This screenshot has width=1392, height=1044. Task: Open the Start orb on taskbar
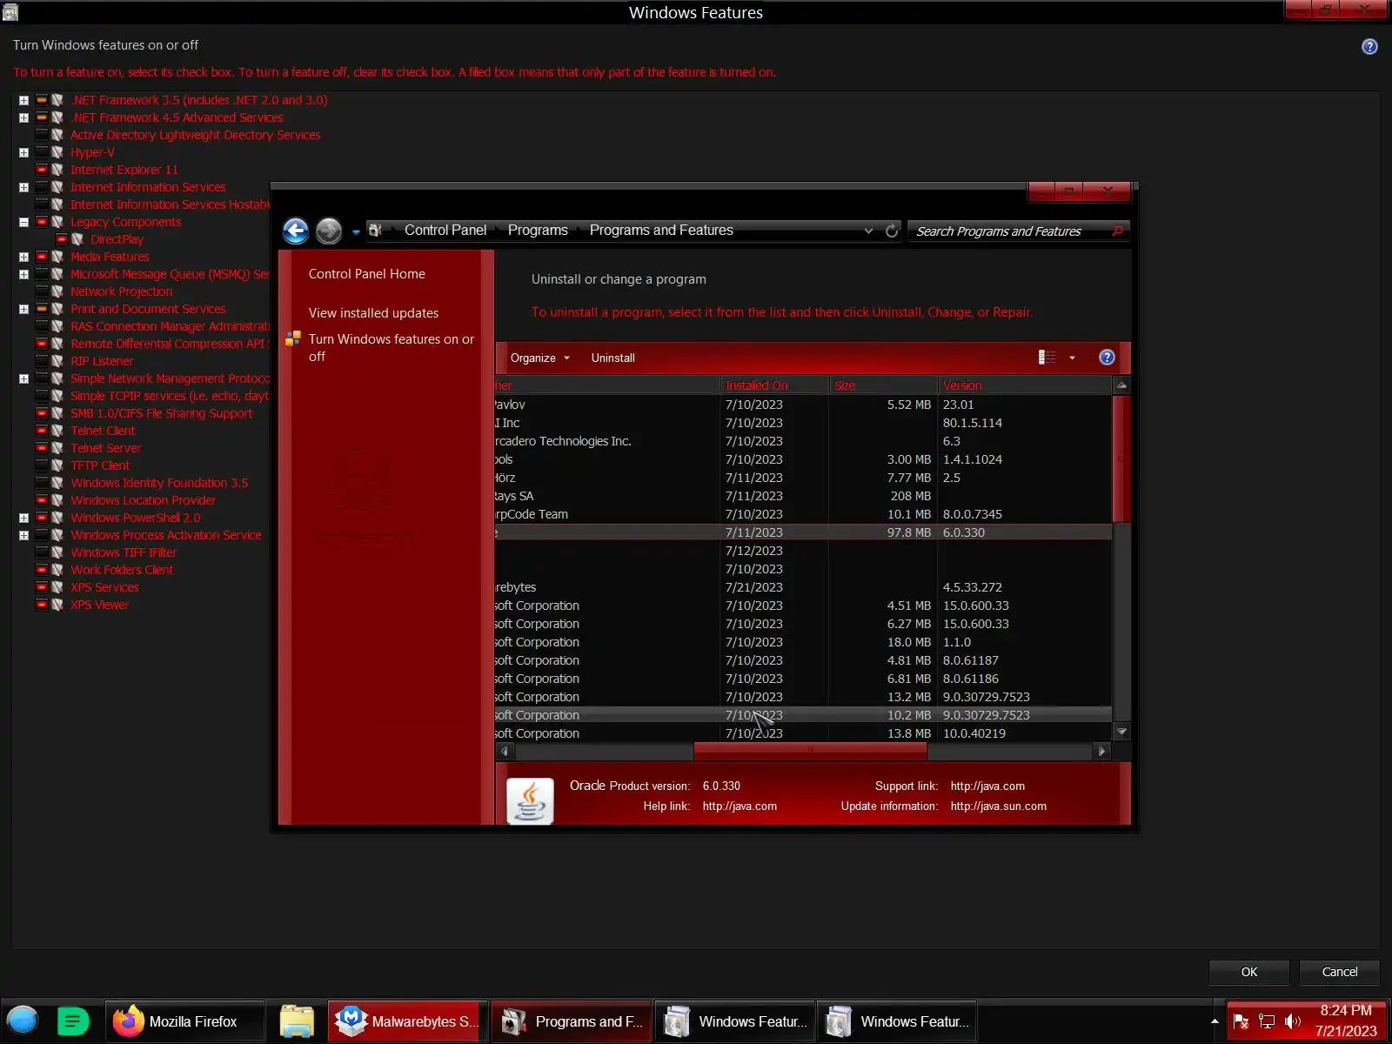(x=23, y=1021)
